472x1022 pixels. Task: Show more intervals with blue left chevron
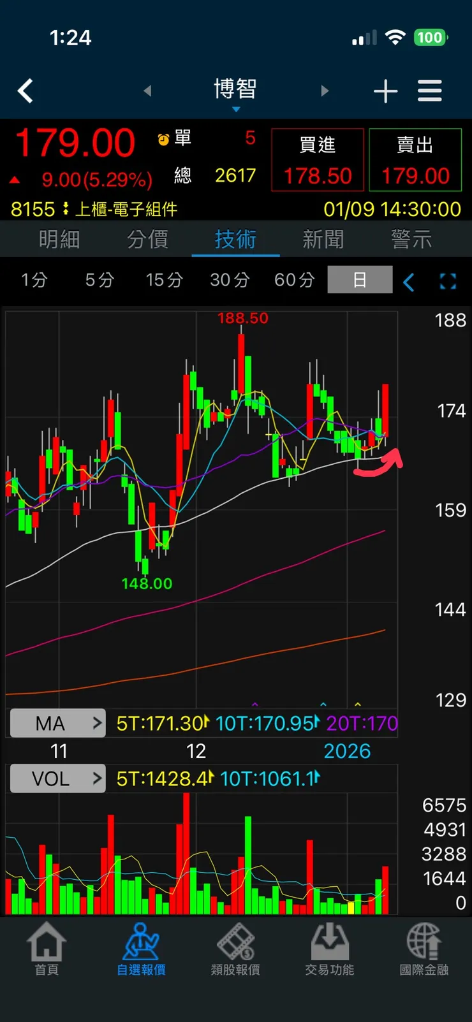tap(409, 281)
